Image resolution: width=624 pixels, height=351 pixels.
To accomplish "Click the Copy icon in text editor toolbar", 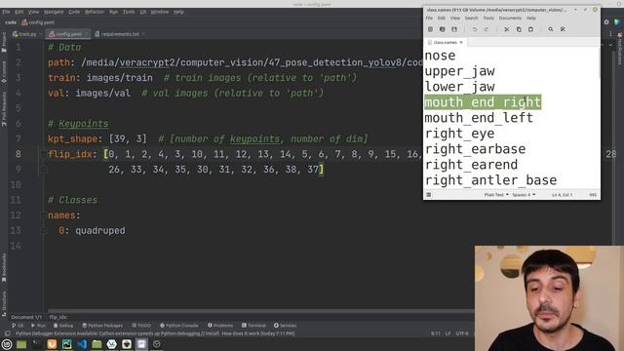I will tap(519, 29).
